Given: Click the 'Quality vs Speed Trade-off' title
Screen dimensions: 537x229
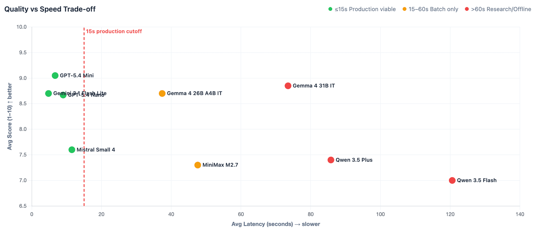Looking at the screenshot, I should (x=50, y=9).
